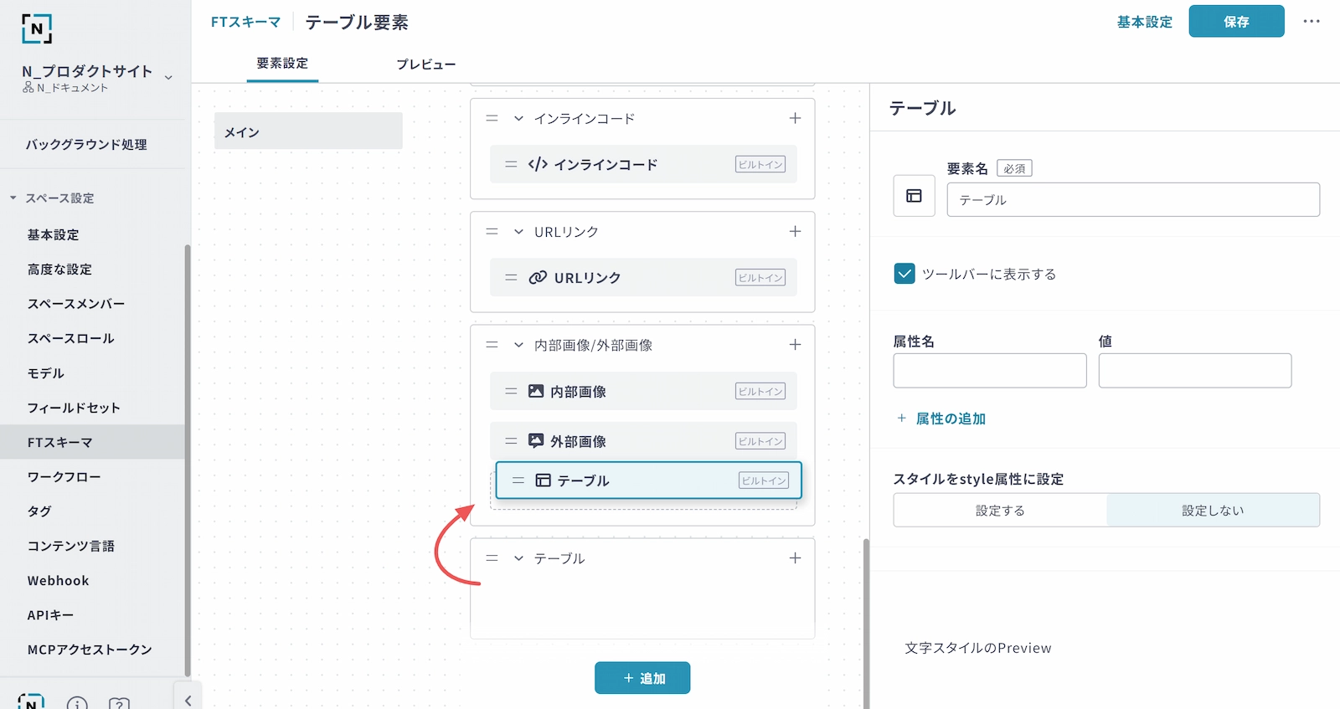Click the drag handle of 外部画像 element
The image size is (1340, 709).
click(x=511, y=441)
